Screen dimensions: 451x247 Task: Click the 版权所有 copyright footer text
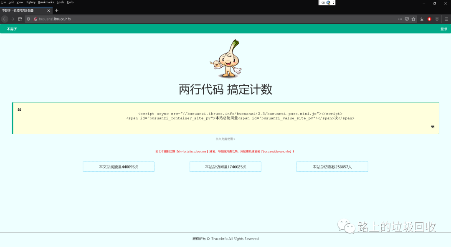(225, 239)
